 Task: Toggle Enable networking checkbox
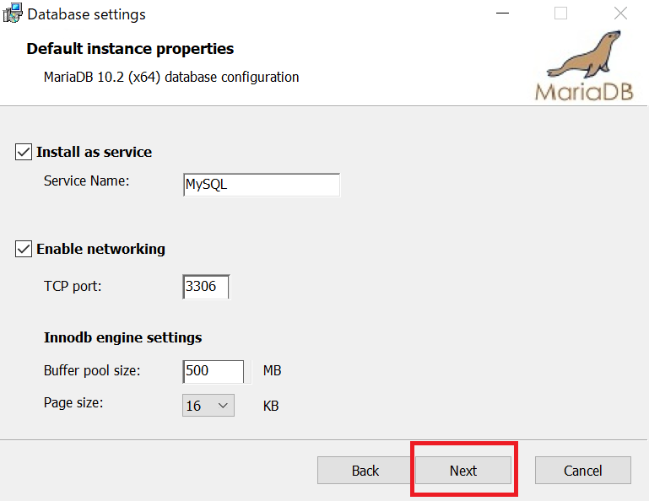pos(24,249)
